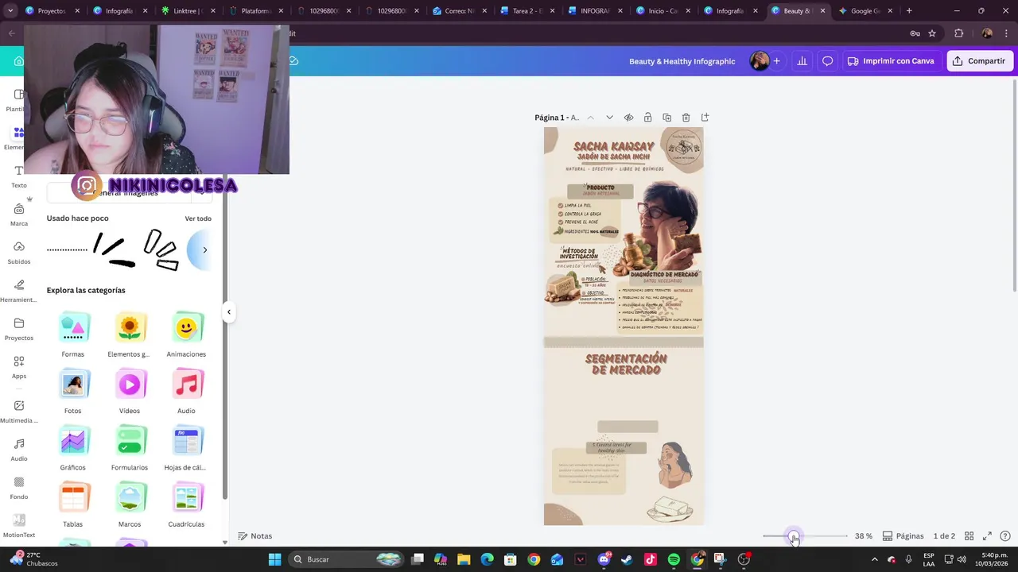1018x572 pixels.
Task: Insert the outlined burst lines element
Action: (x=161, y=249)
